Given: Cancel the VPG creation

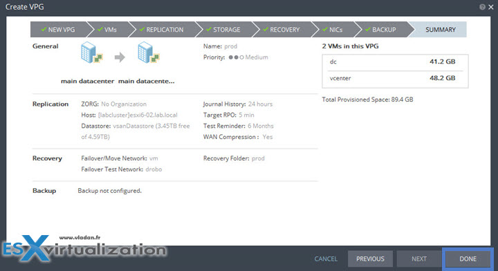Looking at the screenshot, I should coord(326,259).
